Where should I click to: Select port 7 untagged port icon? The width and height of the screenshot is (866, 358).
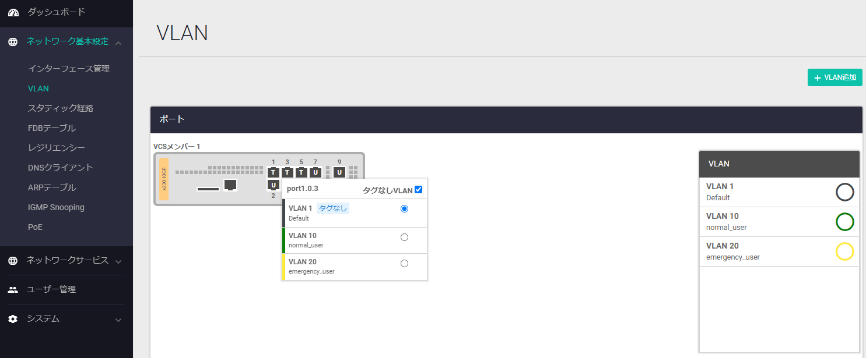pos(315,172)
